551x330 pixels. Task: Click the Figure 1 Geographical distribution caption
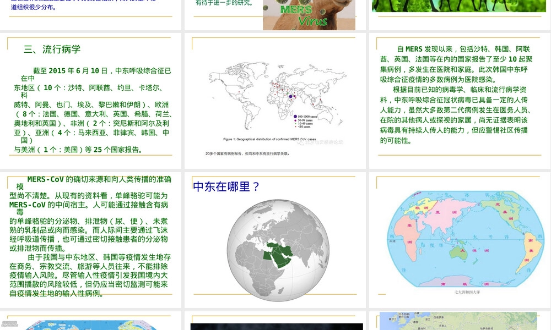(269, 139)
